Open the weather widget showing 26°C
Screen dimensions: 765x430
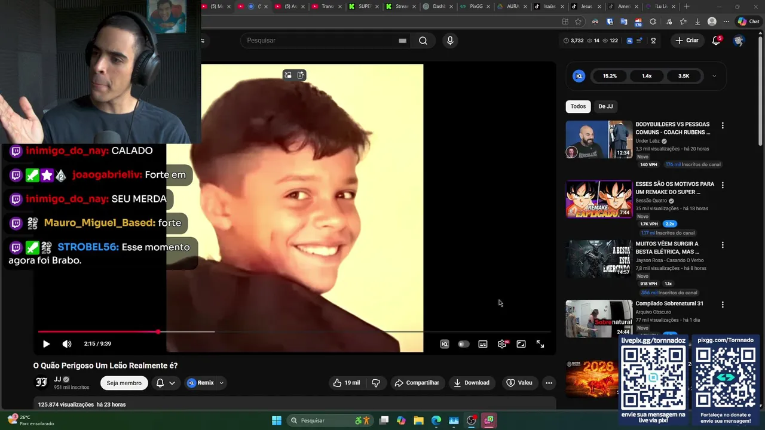pos(31,420)
